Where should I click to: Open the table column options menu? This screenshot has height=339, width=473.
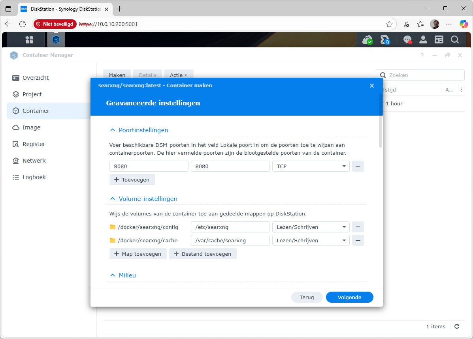click(x=461, y=90)
